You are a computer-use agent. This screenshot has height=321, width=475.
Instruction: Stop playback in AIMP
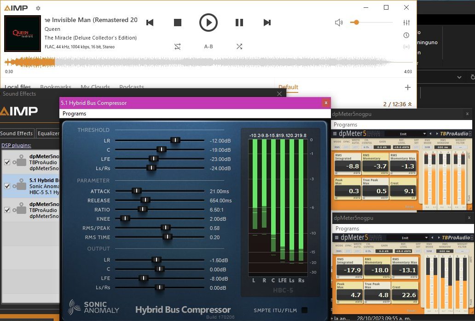(178, 23)
